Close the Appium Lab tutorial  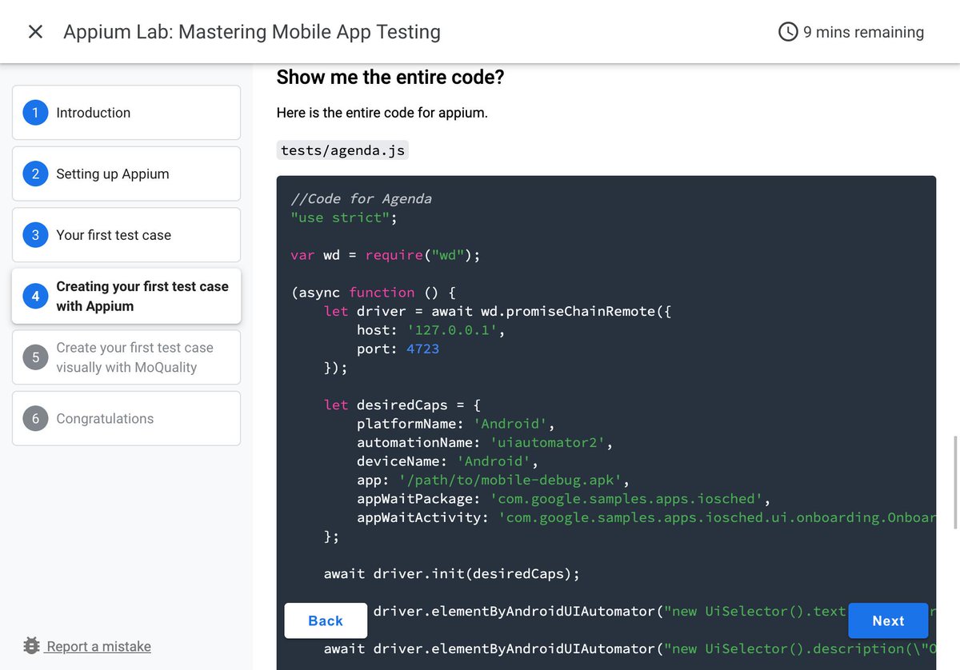pyautogui.click(x=35, y=32)
